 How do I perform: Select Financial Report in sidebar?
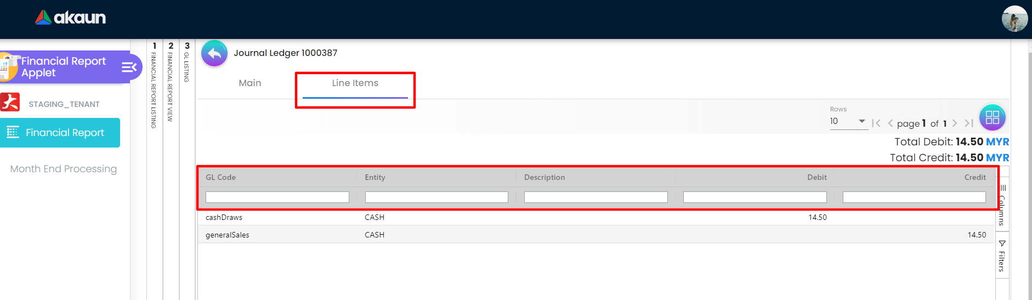tap(60, 133)
